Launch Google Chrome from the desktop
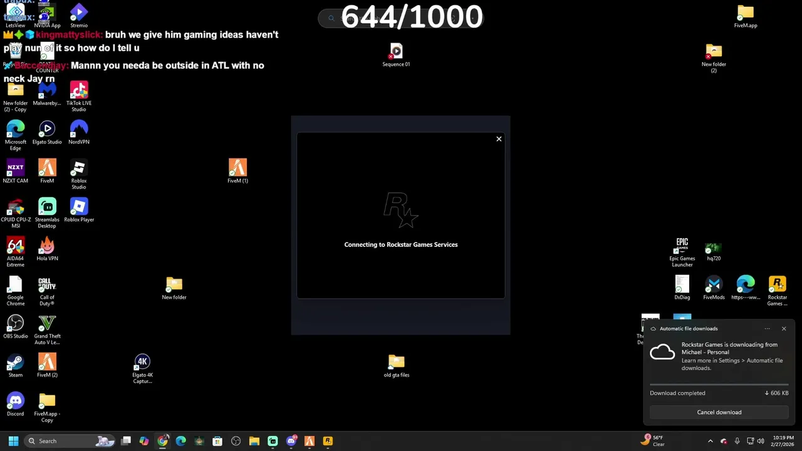This screenshot has height=451, width=802. pos(16,291)
